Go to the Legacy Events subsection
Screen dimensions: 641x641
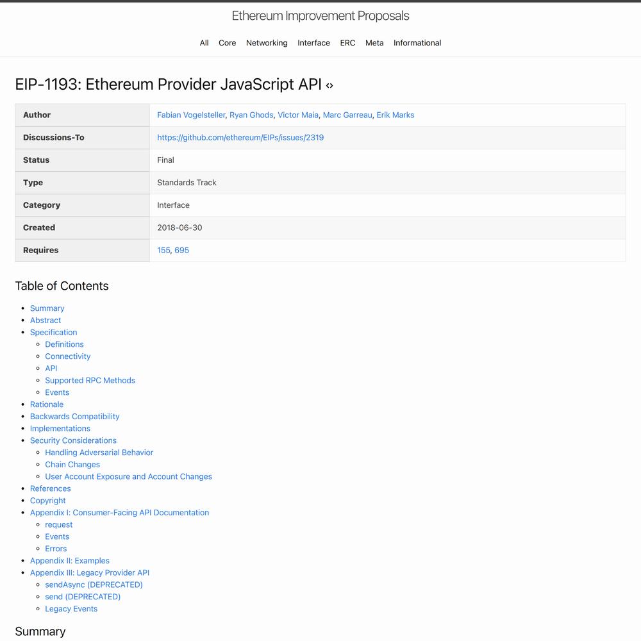coord(71,609)
